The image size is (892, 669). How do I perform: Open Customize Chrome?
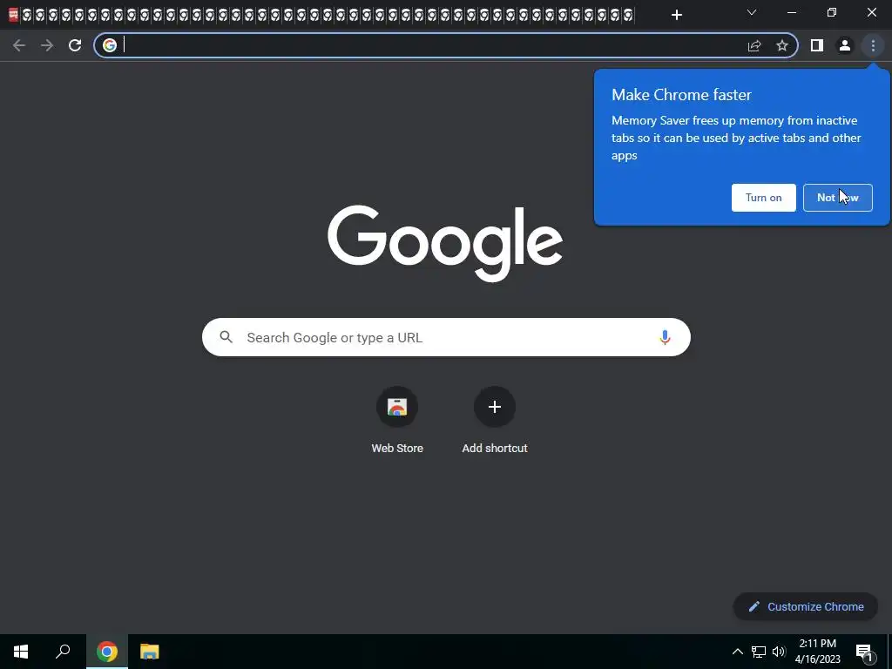point(806,606)
